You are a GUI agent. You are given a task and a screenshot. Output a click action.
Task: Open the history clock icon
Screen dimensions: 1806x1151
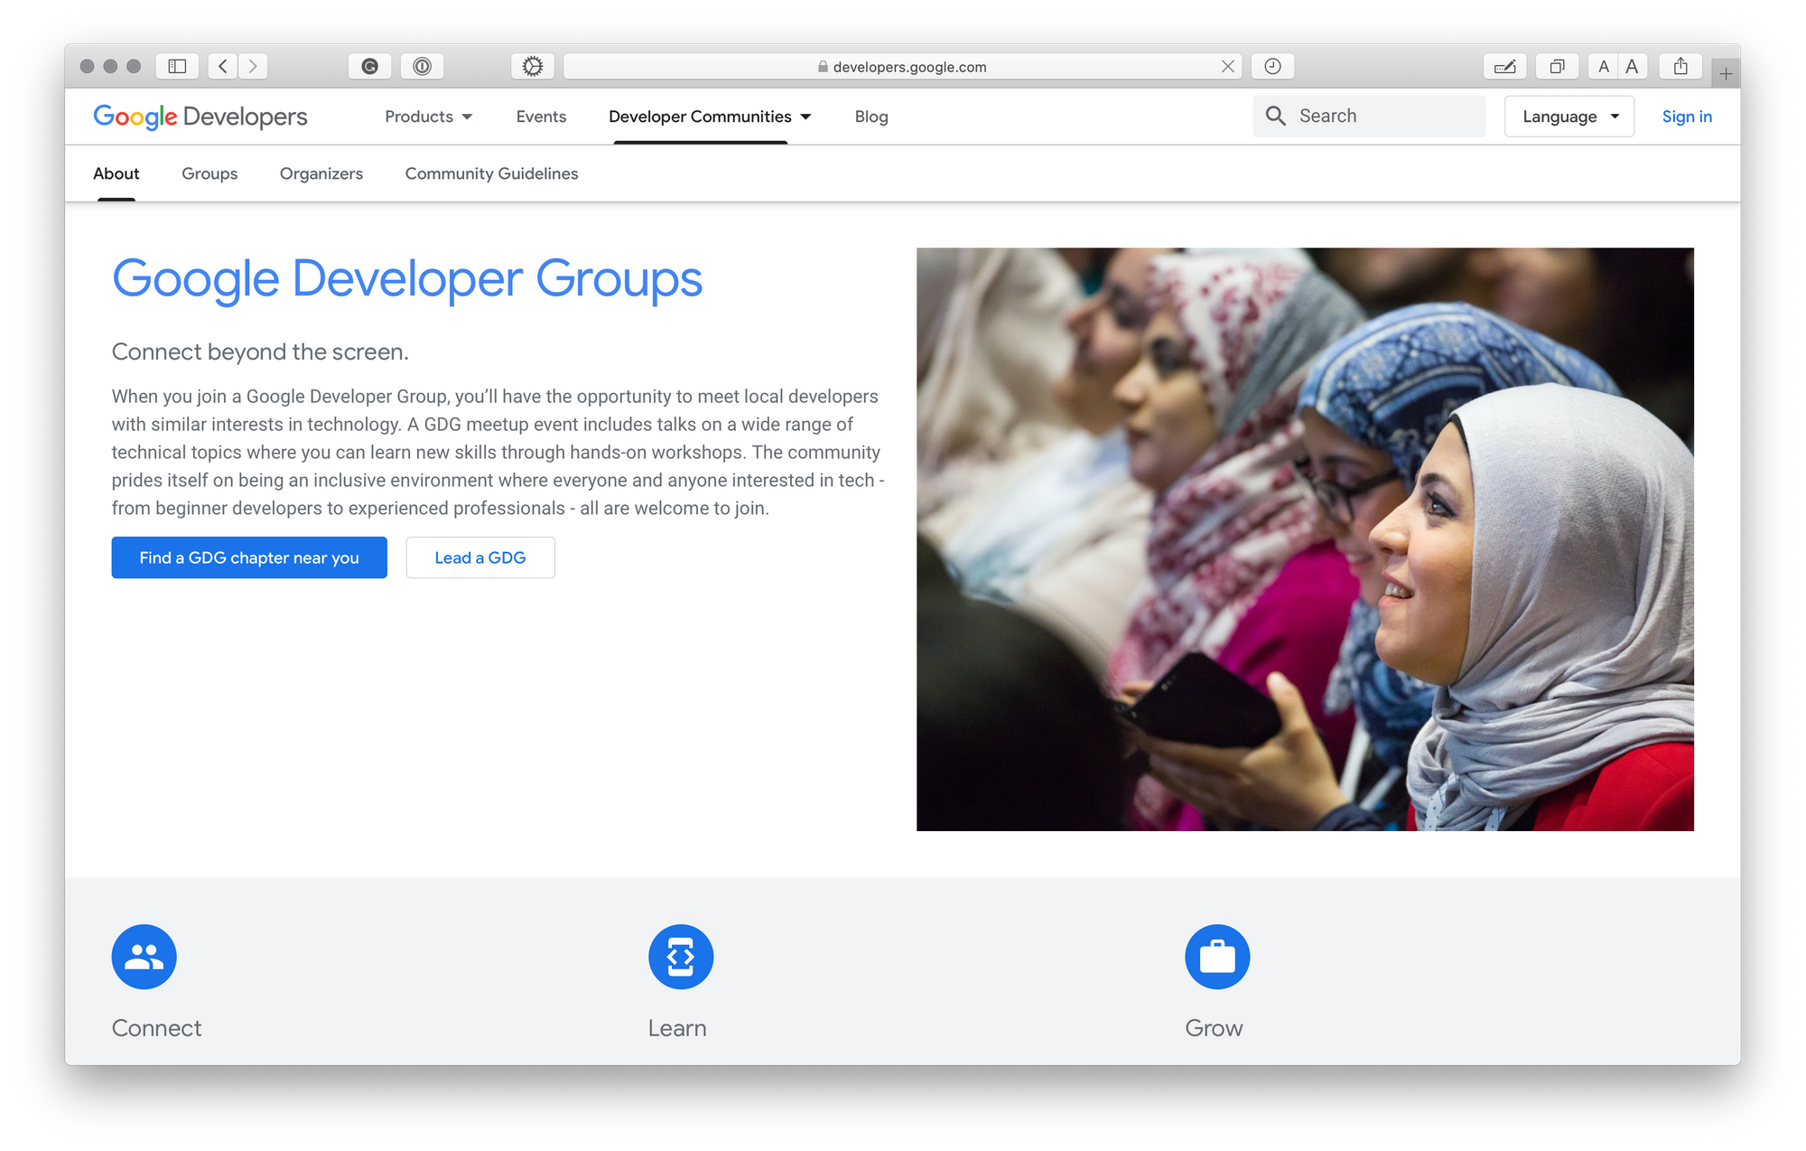(1272, 66)
